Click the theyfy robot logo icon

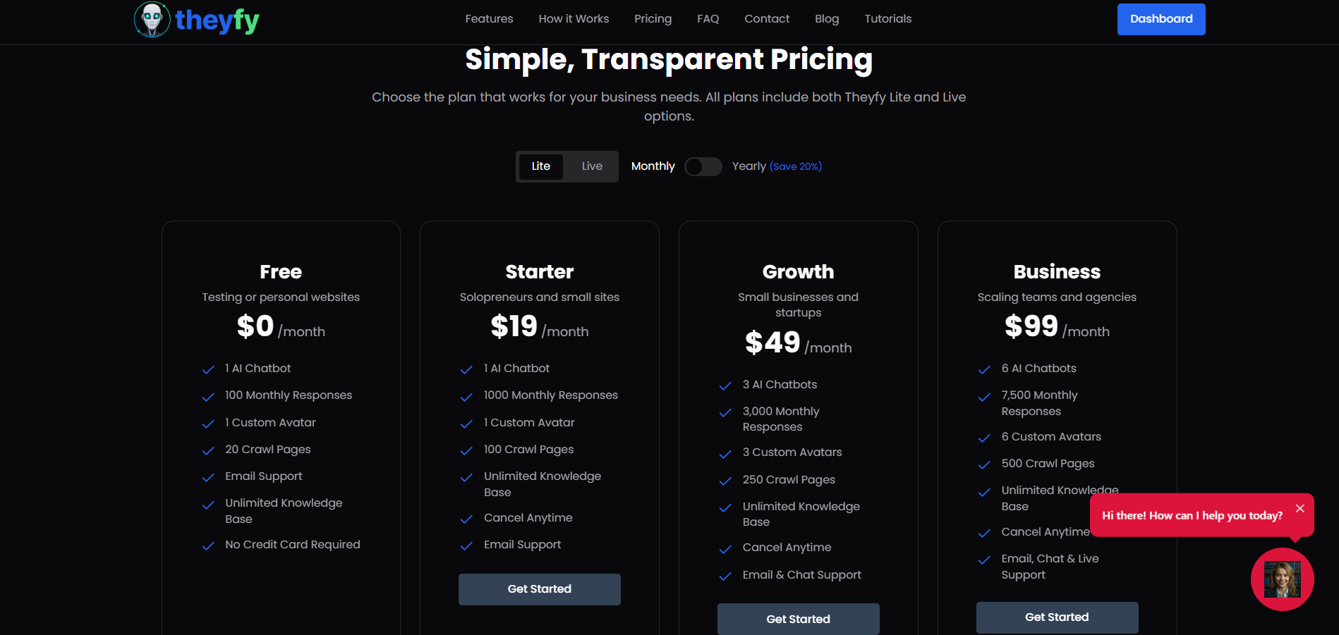[152, 19]
